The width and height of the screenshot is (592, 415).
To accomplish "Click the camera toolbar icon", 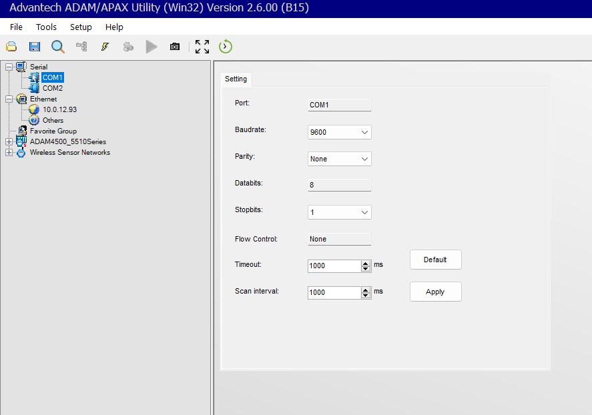I will [175, 47].
